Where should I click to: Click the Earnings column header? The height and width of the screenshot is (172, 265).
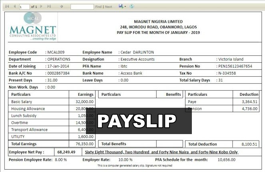[86, 95]
